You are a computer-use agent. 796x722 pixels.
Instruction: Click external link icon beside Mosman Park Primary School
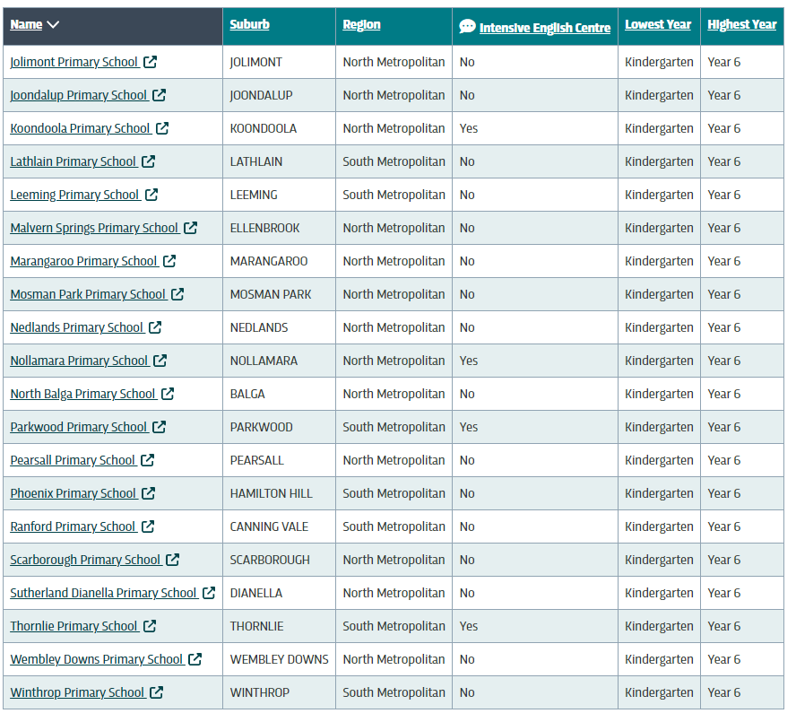tap(177, 294)
